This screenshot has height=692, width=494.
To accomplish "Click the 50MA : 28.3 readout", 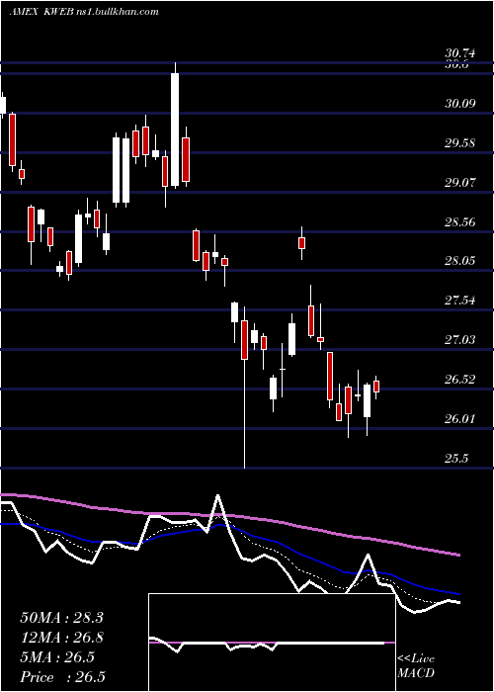I will [x=61, y=618].
